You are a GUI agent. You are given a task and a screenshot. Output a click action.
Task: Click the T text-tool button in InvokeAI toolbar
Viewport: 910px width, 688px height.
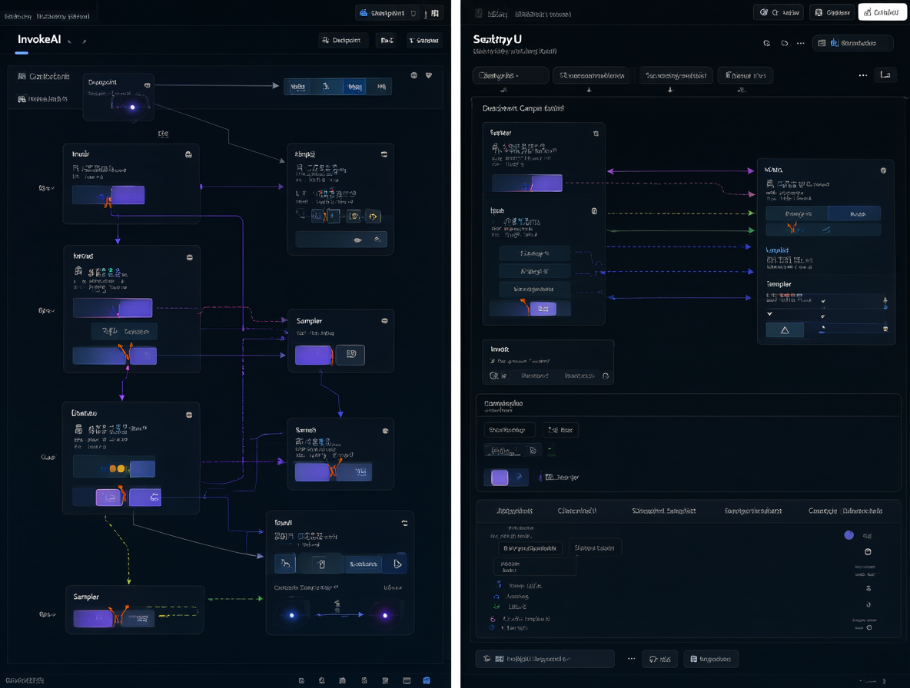(423, 40)
